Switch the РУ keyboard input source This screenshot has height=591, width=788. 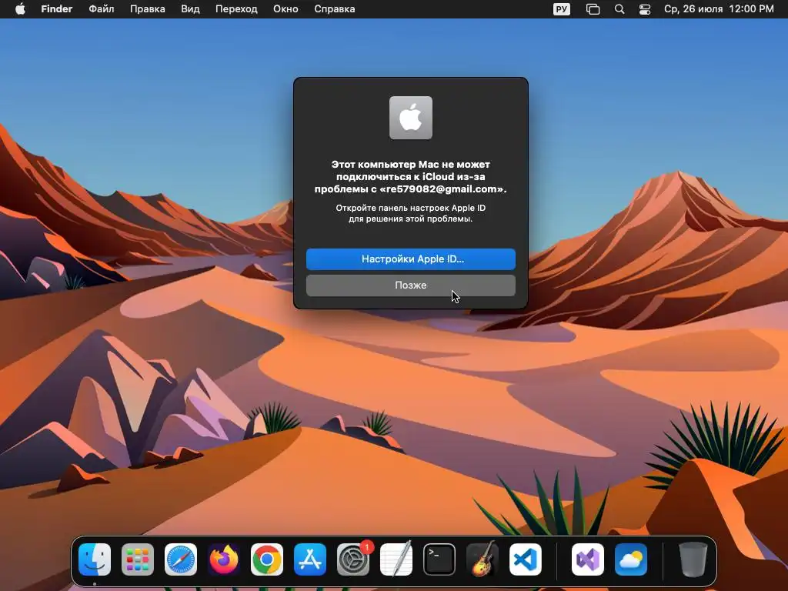561,9
